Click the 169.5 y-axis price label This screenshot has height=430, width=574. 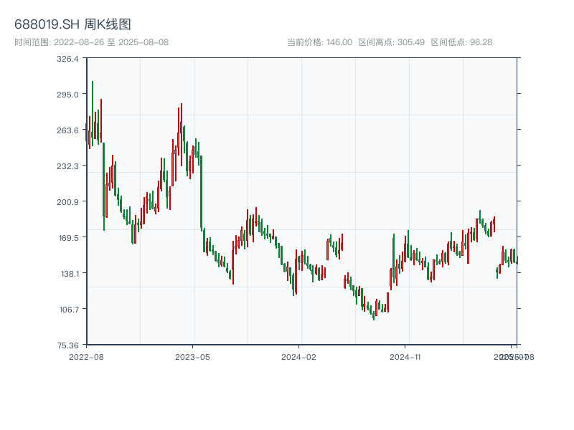67,238
